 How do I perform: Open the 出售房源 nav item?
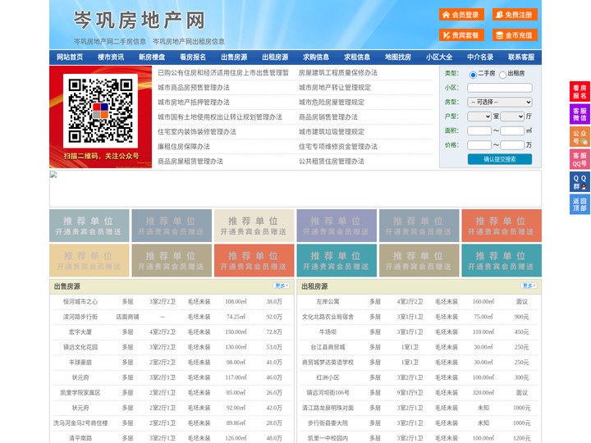click(x=234, y=57)
